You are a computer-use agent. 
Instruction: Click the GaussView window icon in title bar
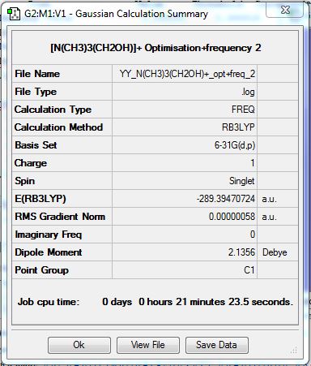click(x=14, y=14)
